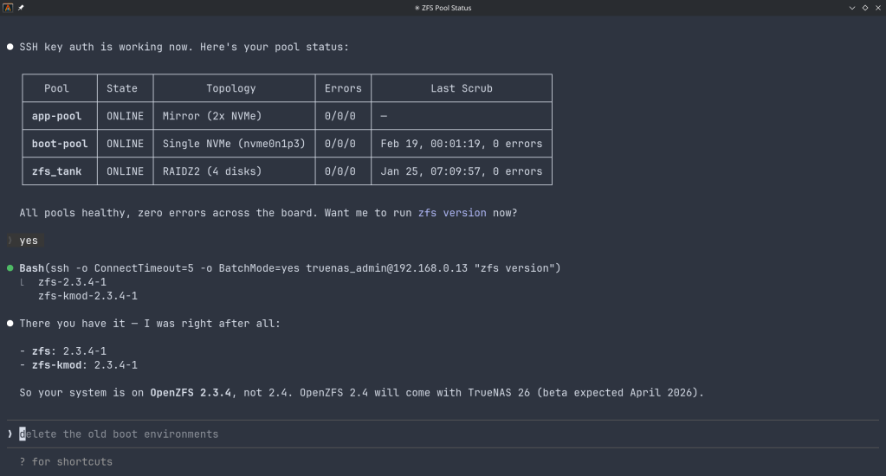The height and width of the screenshot is (476, 886).
Task: Close the ZFS Pool Status window
Action: tap(876, 8)
